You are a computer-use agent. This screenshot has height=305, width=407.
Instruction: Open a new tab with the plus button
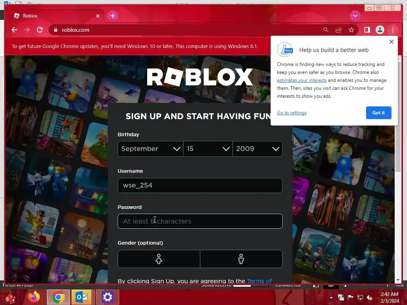point(112,16)
